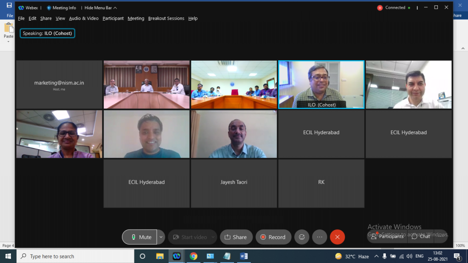Toggle Start video button
This screenshot has width=468, height=263.
192,237
